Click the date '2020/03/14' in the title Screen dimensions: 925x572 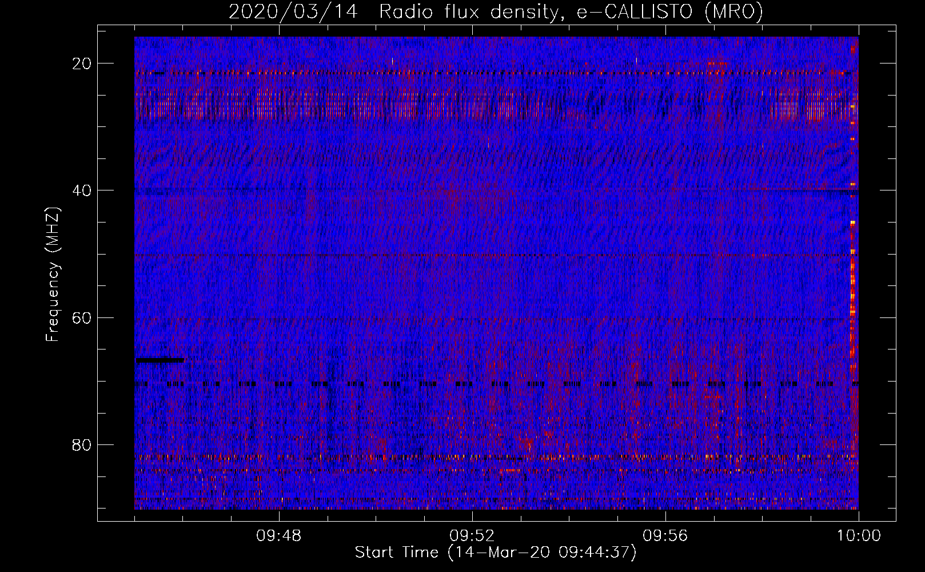coord(293,12)
